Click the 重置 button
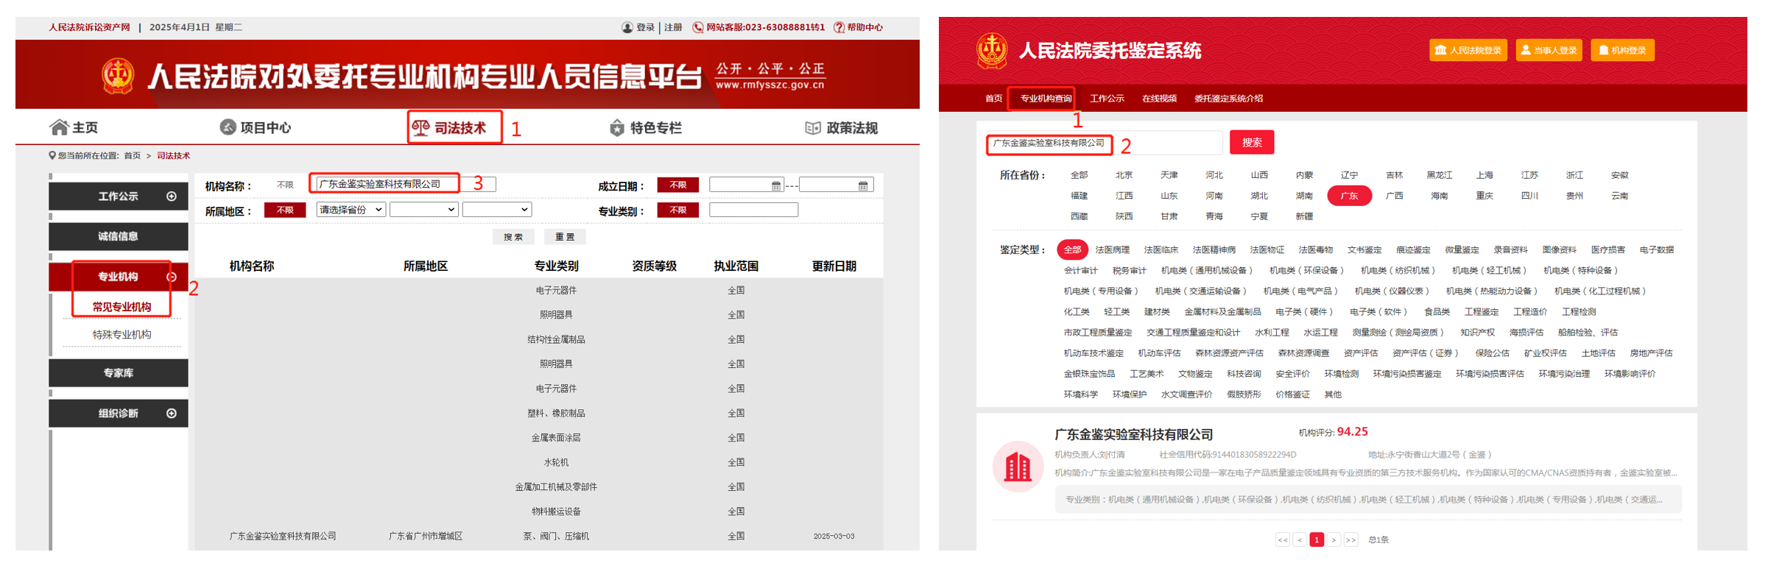The image size is (1768, 577). 565,237
